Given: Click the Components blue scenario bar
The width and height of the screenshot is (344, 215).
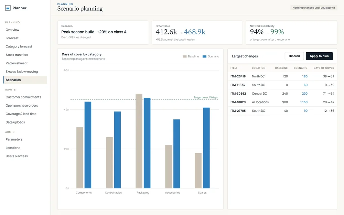Looking at the screenshot, I should point(88,145).
